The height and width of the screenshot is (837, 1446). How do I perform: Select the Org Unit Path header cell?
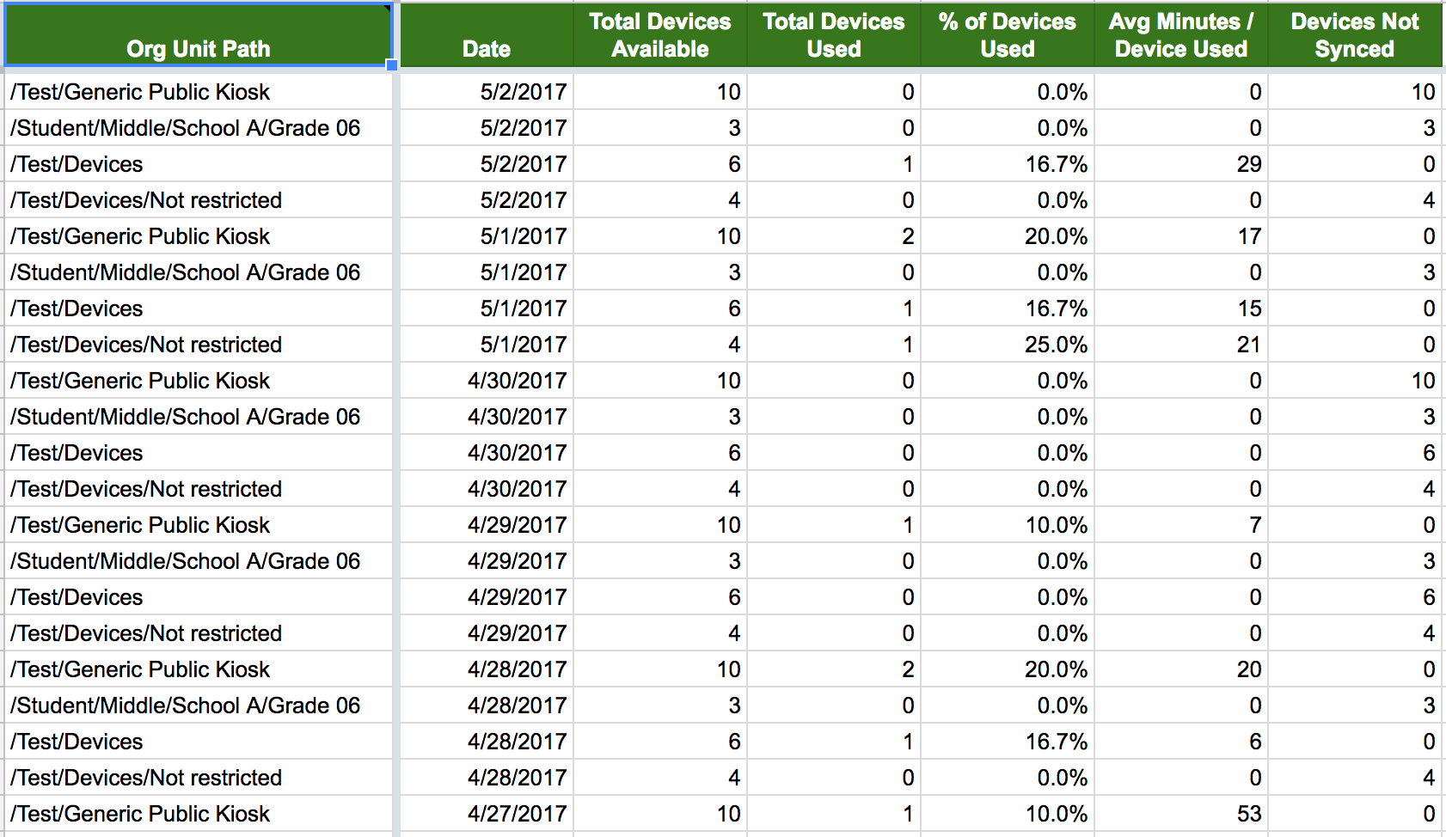coord(198,36)
